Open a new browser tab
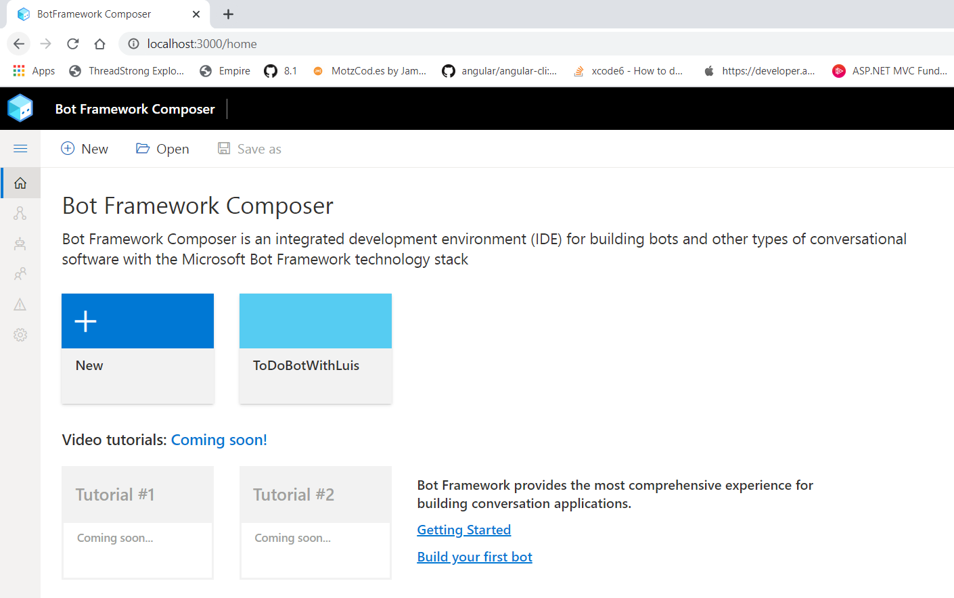Screen dimensions: 954x598 coord(229,14)
